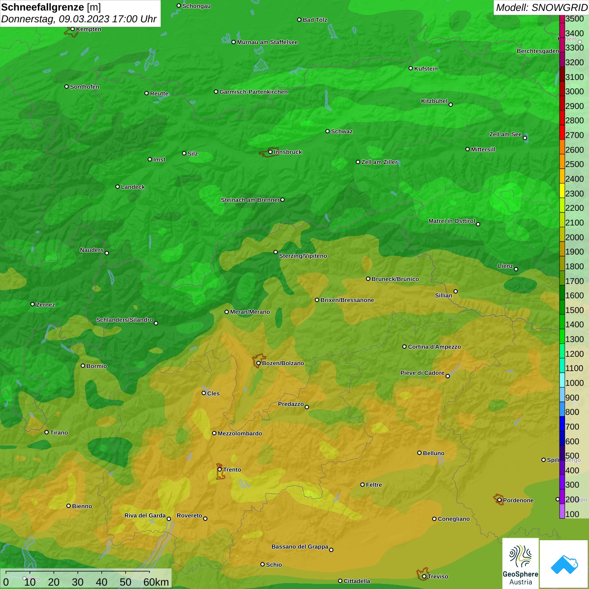Viewport: 589px width, 589px height.
Task: Select the bright red 2700 legend swatch
Action: (x=562, y=132)
